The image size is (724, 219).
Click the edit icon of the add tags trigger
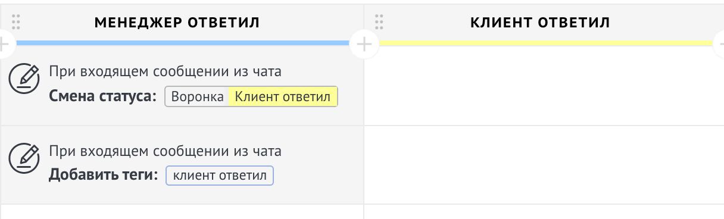(24, 158)
